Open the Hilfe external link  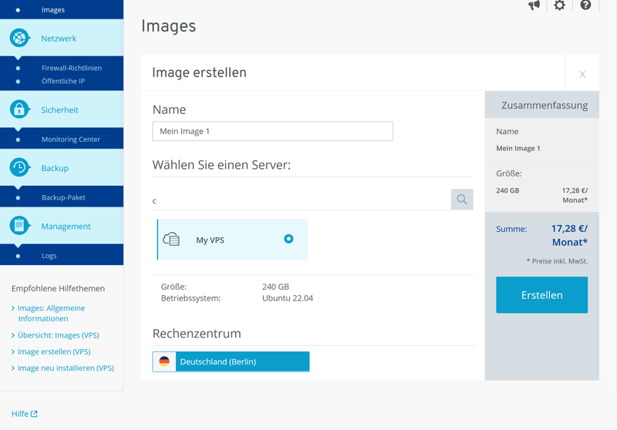click(25, 414)
